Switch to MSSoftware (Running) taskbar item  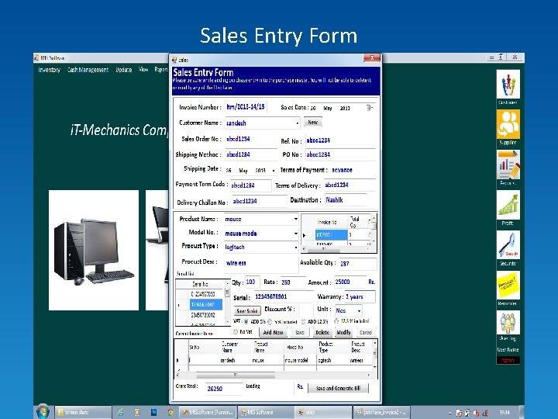(208, 412)
